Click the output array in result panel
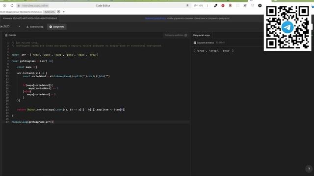This screenshot has height=176, width=314. coord(213,51)
